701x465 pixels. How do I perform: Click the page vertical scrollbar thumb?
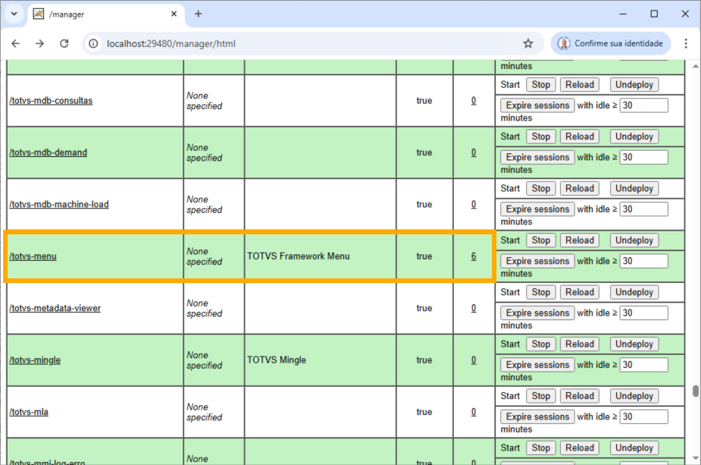[x=696, y=391]
